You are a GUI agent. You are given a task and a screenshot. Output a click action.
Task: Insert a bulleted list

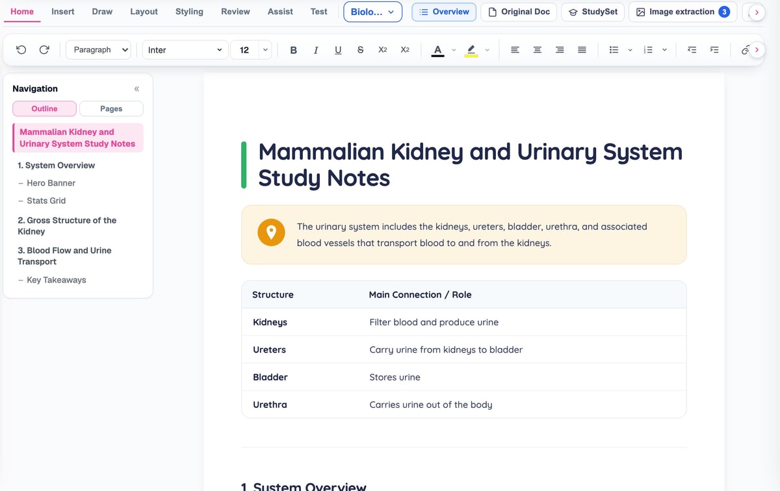614,50
